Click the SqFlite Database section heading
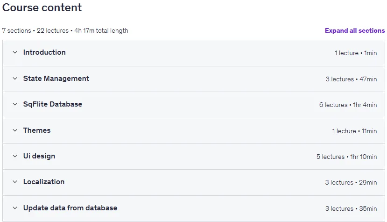The image size is (387, 222). click(x=53, y=104)
